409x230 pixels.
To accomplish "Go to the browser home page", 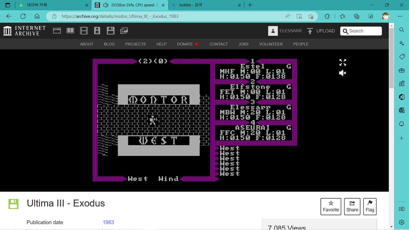I will point(37,16).
